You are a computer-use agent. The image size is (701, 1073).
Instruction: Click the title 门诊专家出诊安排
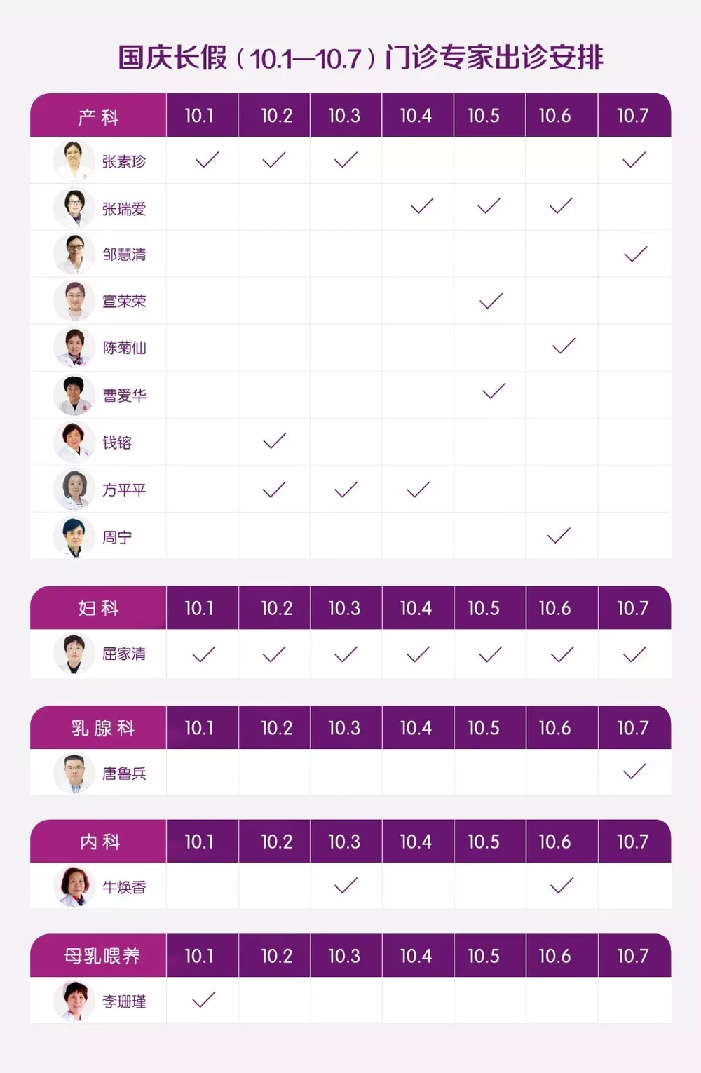pos(494,58)
